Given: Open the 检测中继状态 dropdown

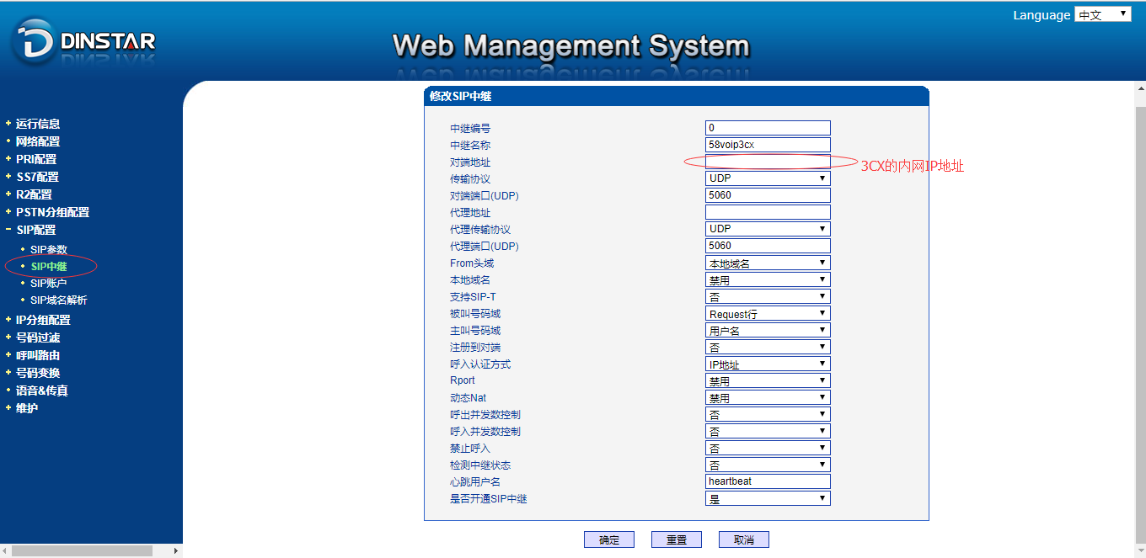Looking at the screenshot, I should pyautogui.click(x=768, y=465).
